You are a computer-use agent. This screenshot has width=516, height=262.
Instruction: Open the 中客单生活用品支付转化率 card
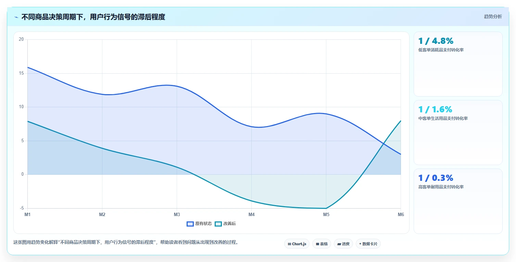coord(458,133)
